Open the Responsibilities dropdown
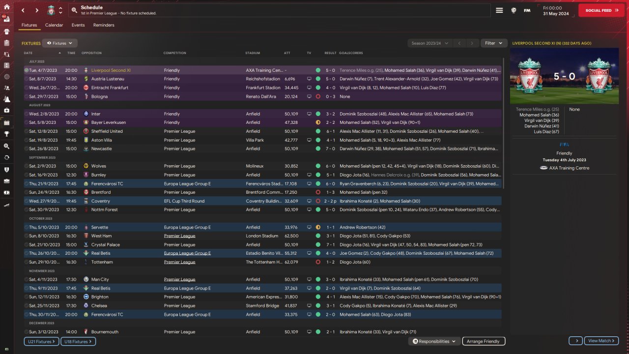The height and width of the screenshot is (354, 629). 434,341
